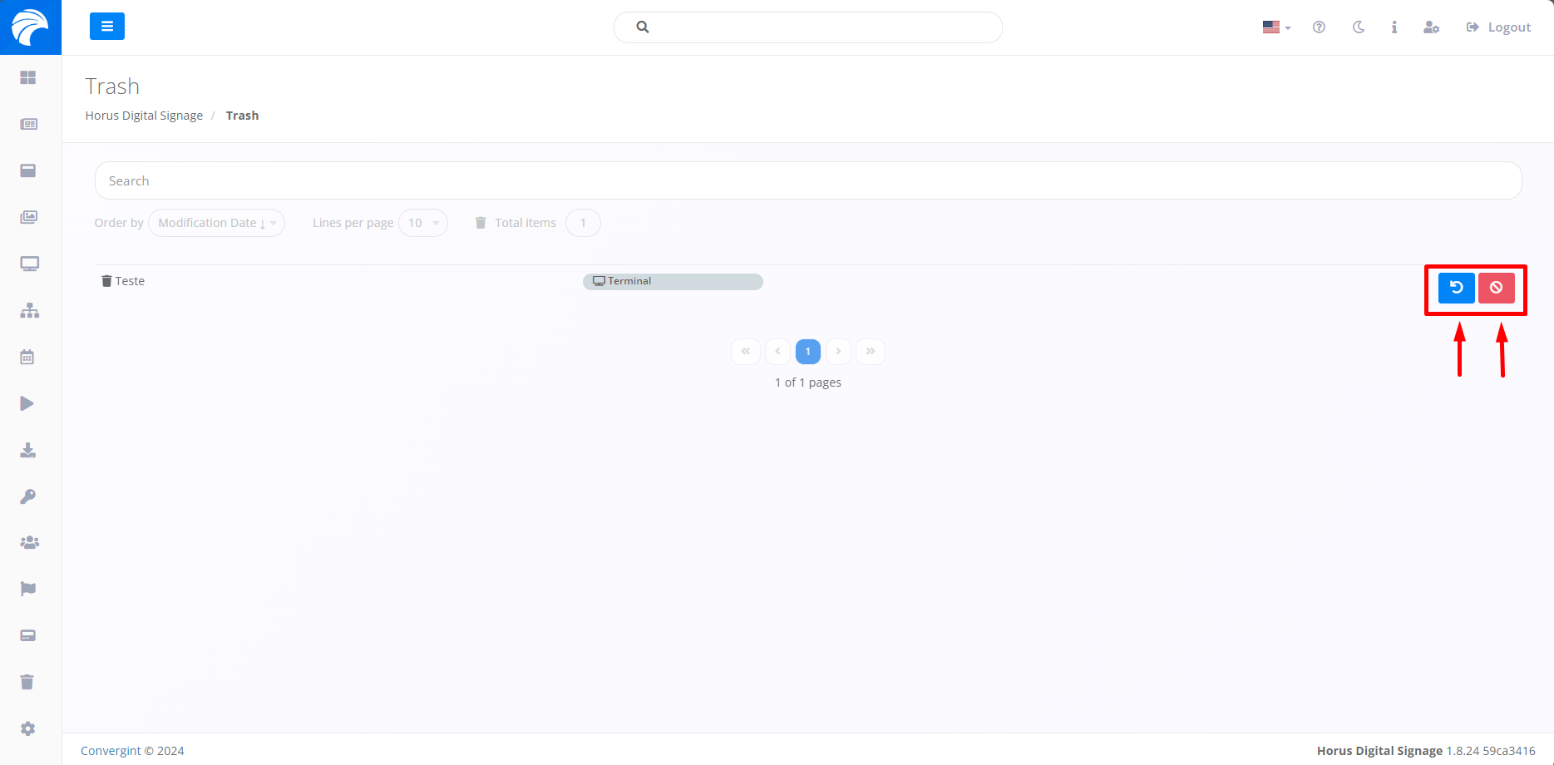Select page 1 in pagination
The image size is (1554, 765).
807,352
